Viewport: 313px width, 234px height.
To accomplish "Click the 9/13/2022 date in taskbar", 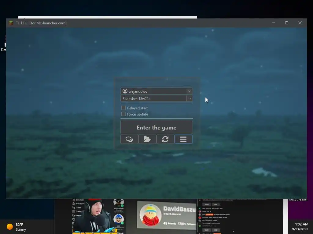I will click(300, 229).
